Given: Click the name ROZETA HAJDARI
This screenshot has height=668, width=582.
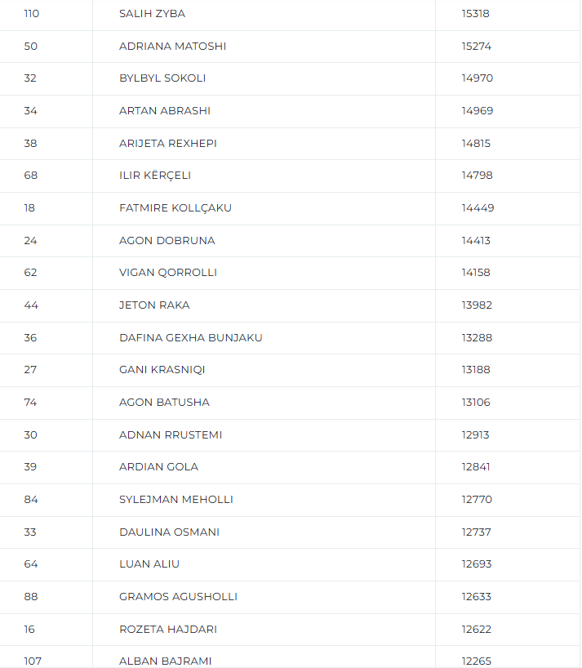Looking at the screenshot, I should [x=168, y=629].
